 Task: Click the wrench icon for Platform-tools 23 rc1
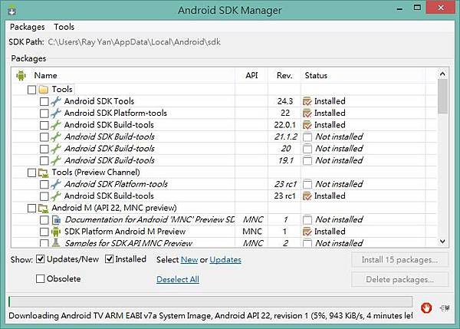56,184
